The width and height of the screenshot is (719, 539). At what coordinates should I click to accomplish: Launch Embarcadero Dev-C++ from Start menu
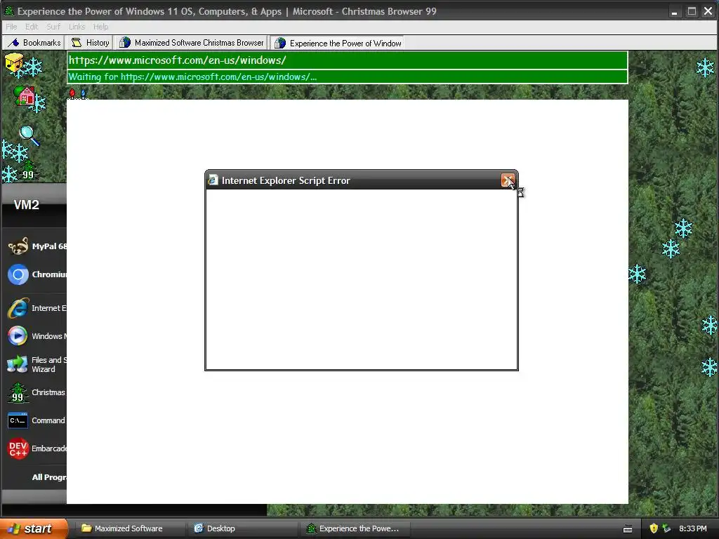pyautogui.click(x=37, y=448)
